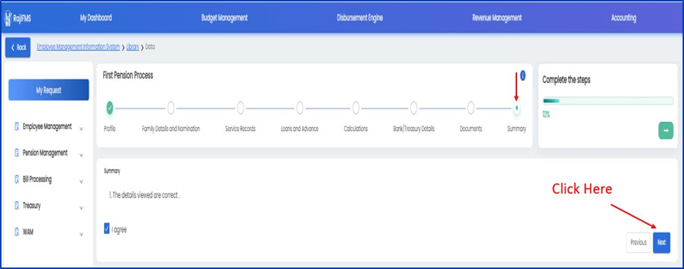The image size is (684, 269).
Task: Click the Bill Processing sidebar icon
Action: point(17,180)
